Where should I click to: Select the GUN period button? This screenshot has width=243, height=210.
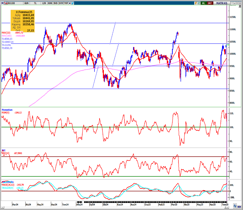[x=26, y=3]
